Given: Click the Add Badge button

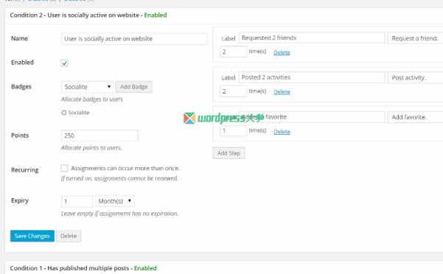Looking at the screenshot, I should pyautogui.click(x=134, y=87).
